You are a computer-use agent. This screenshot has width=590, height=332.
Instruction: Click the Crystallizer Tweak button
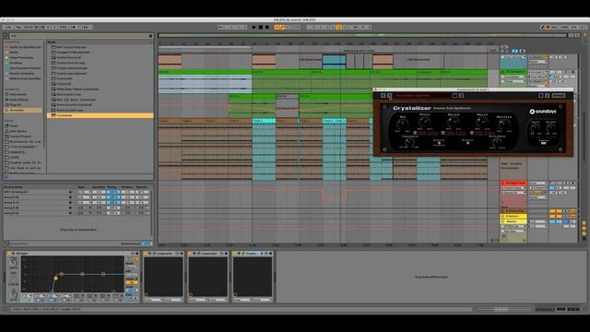543,142
